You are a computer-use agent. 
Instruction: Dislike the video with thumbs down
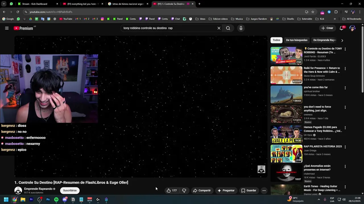[184, 190]
